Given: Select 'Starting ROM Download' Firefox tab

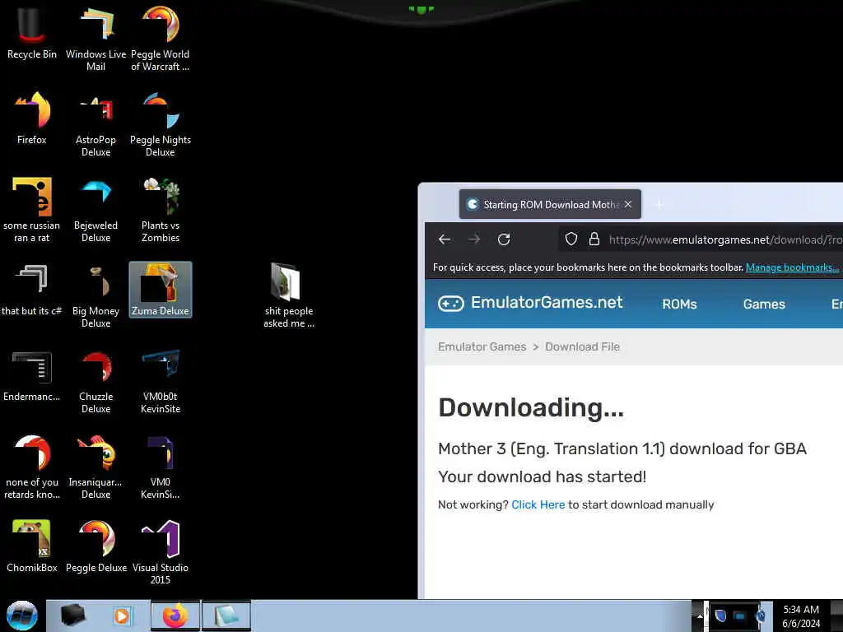Looking at the screenshot, I should (549, 204).
